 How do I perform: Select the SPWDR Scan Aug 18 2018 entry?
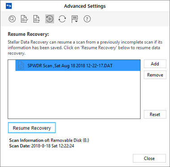coord(78,66)
